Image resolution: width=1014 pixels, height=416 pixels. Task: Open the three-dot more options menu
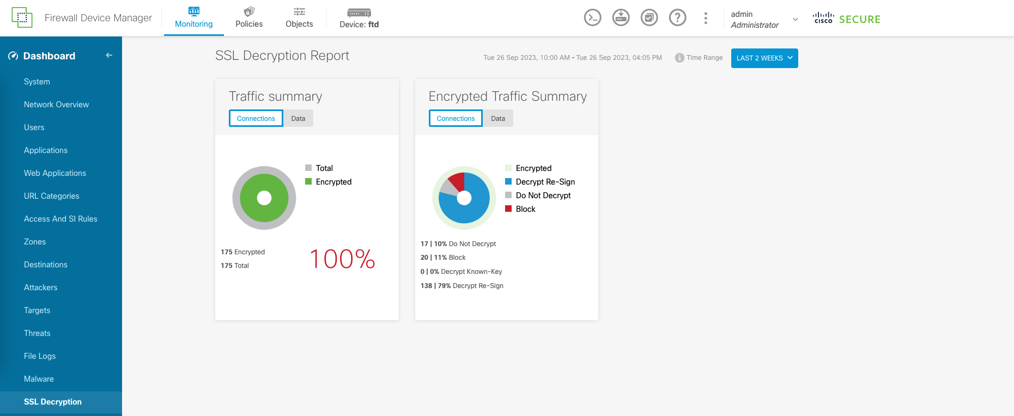706,18
